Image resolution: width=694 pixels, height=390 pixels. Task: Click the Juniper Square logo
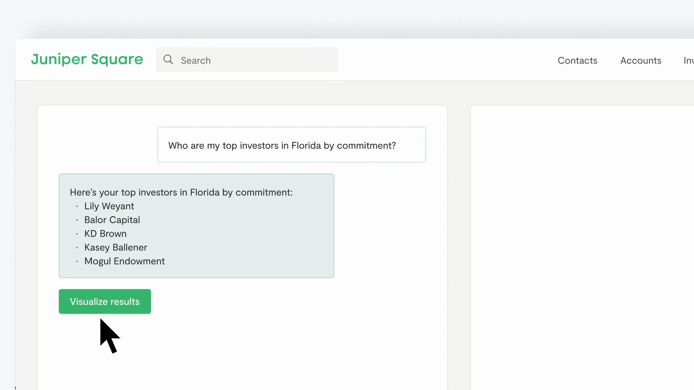(x=87, y=60)
